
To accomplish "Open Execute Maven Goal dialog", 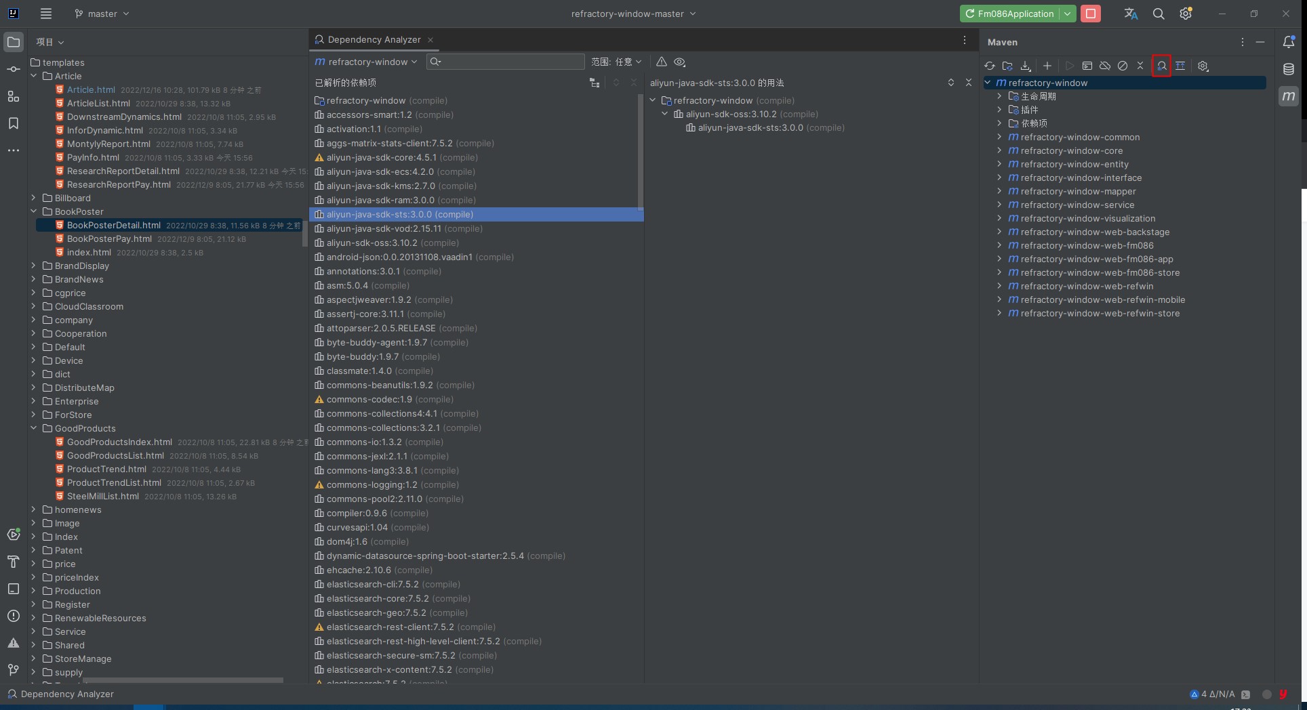I will tap(1087, 66).
